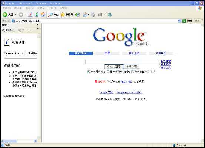Click the Google搜索 search button
The height and width of the screenshot is (148, 205).
(x=114, y=67)
